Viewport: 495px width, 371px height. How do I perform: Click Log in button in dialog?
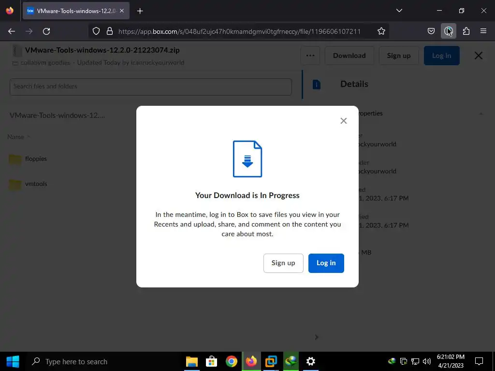326,263
